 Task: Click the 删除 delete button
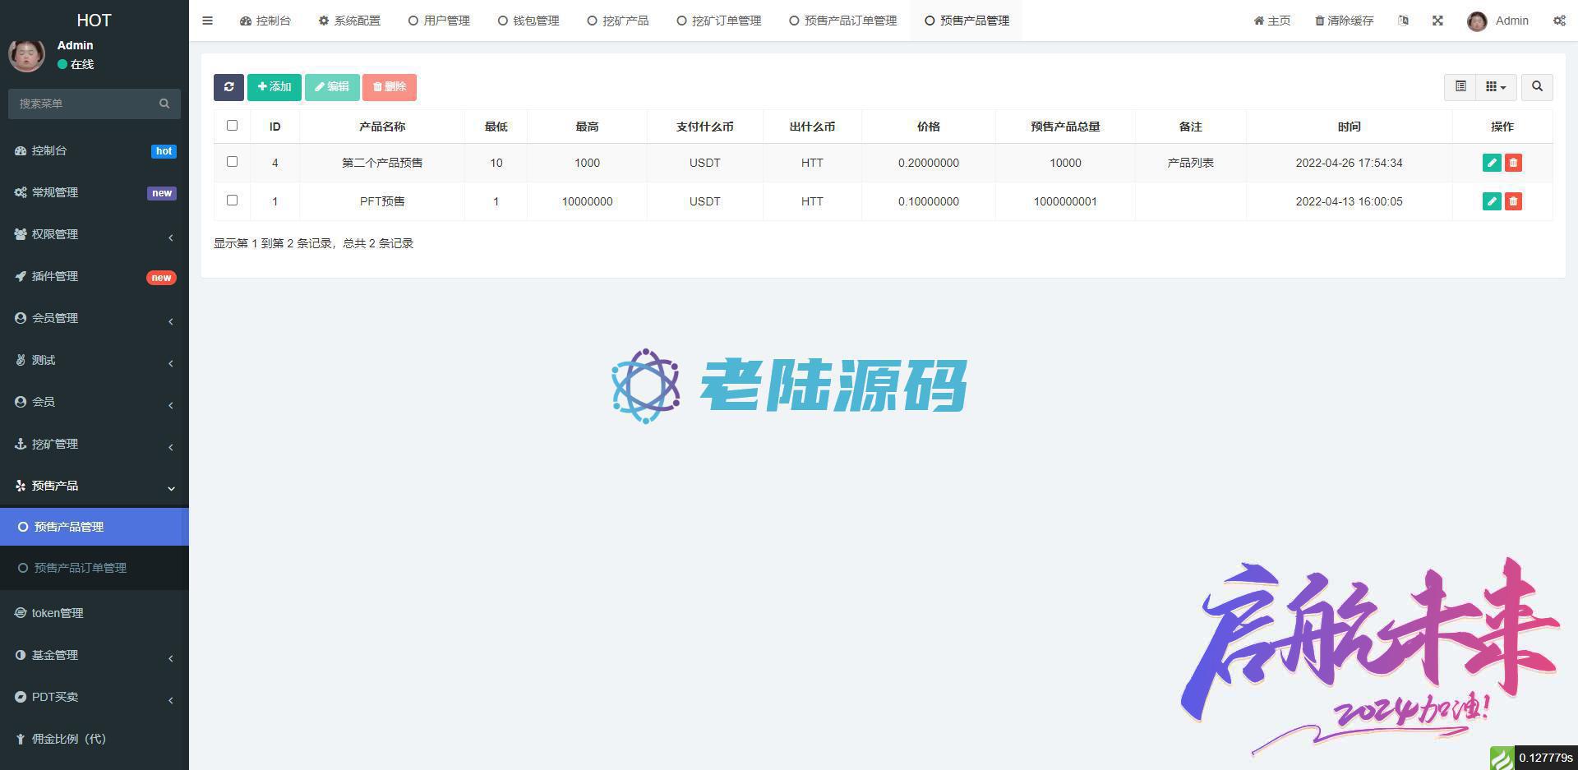pos(390,87)
